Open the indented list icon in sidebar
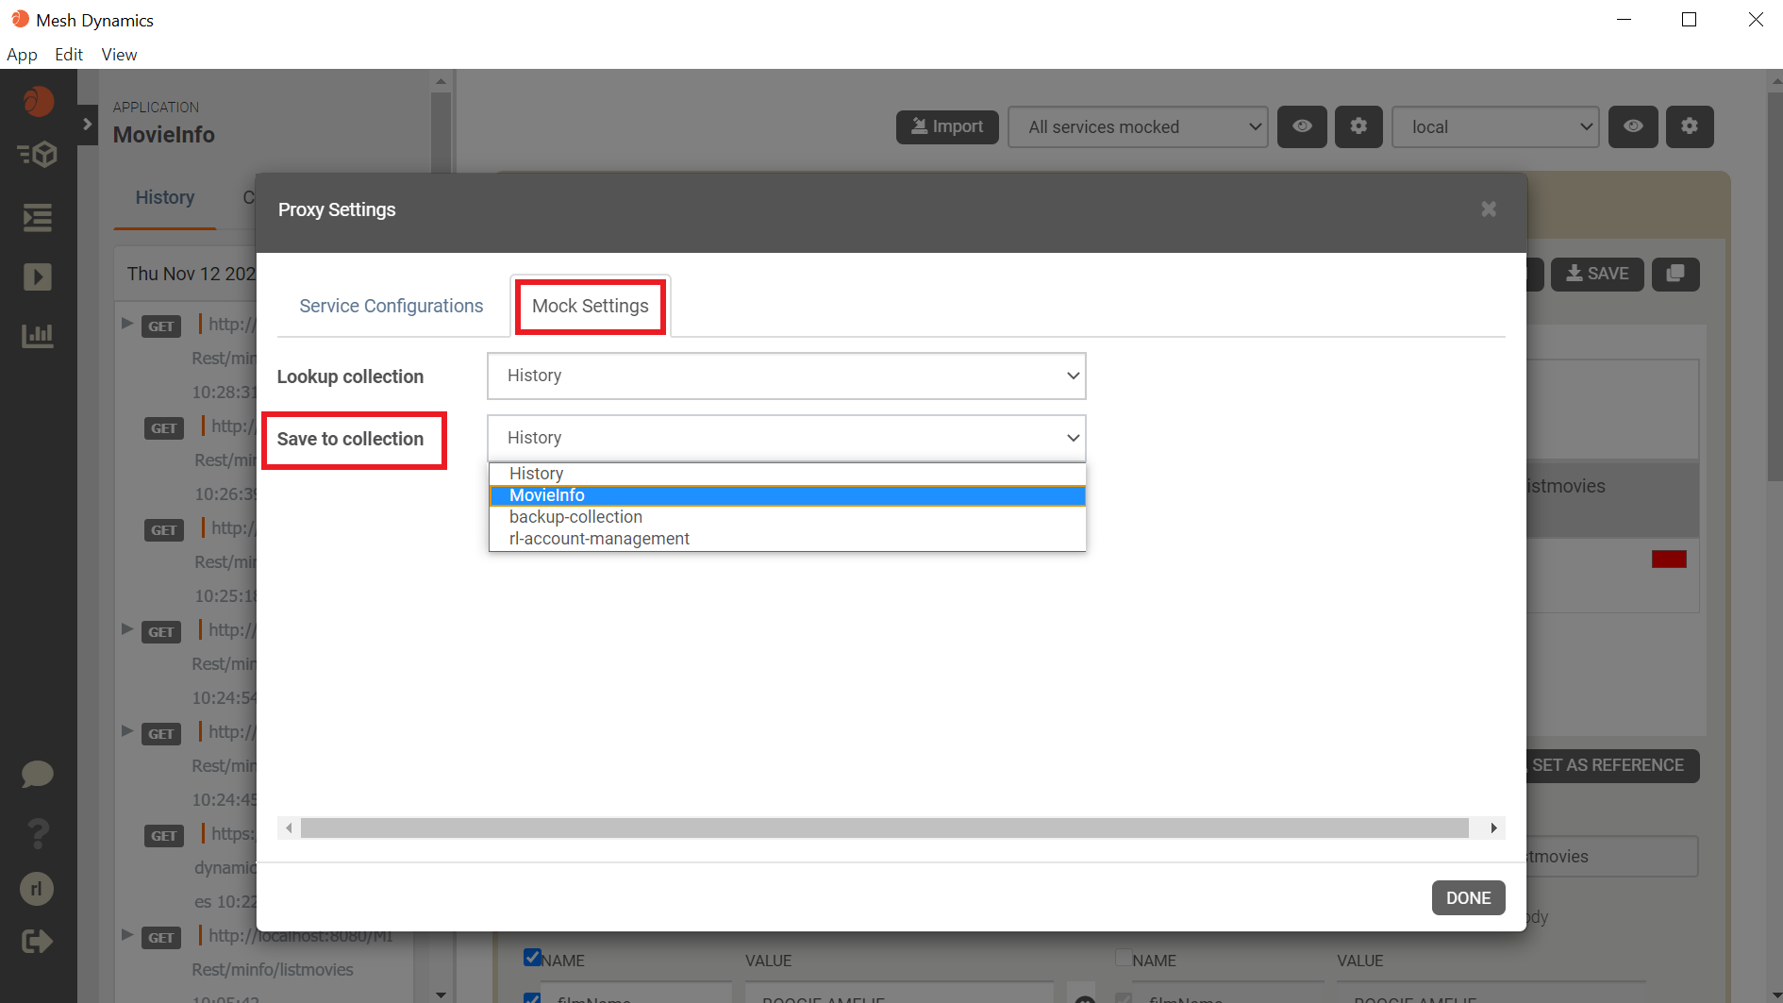Viewport: 1783px width, 1003px height. (38, 218)
